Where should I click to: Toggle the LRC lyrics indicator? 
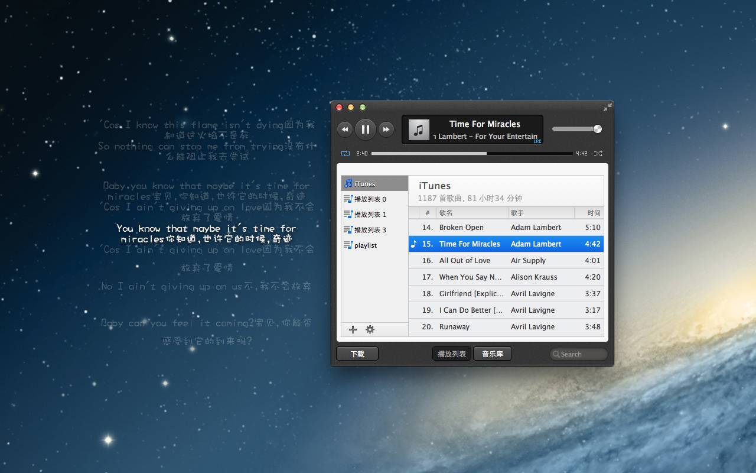point(537,141)
